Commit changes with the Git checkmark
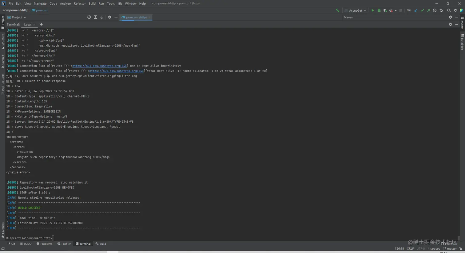The height and width of the screenshot is (253, 465). 422,10
